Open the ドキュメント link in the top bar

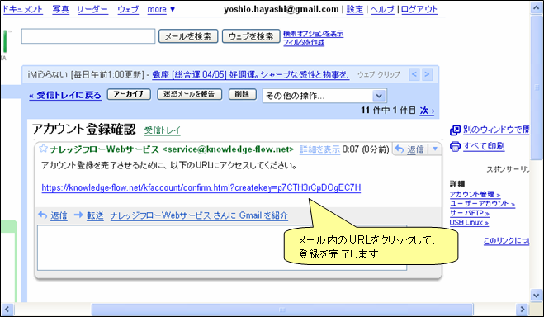coord(22,9)
